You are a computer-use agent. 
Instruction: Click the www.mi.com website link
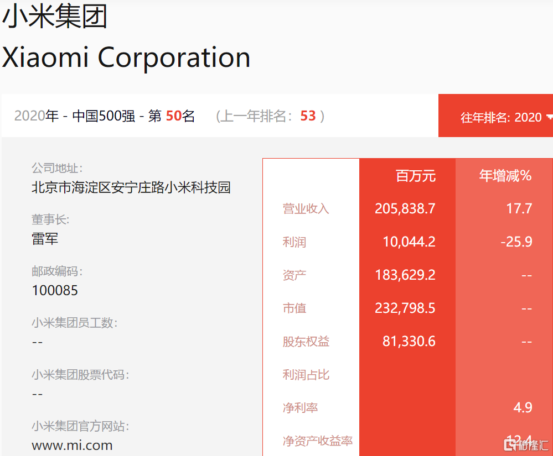[x=72, y=445]
